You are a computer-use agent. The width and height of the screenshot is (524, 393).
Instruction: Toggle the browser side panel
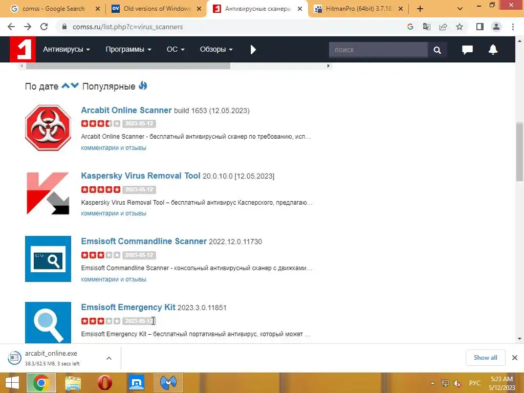480,27
